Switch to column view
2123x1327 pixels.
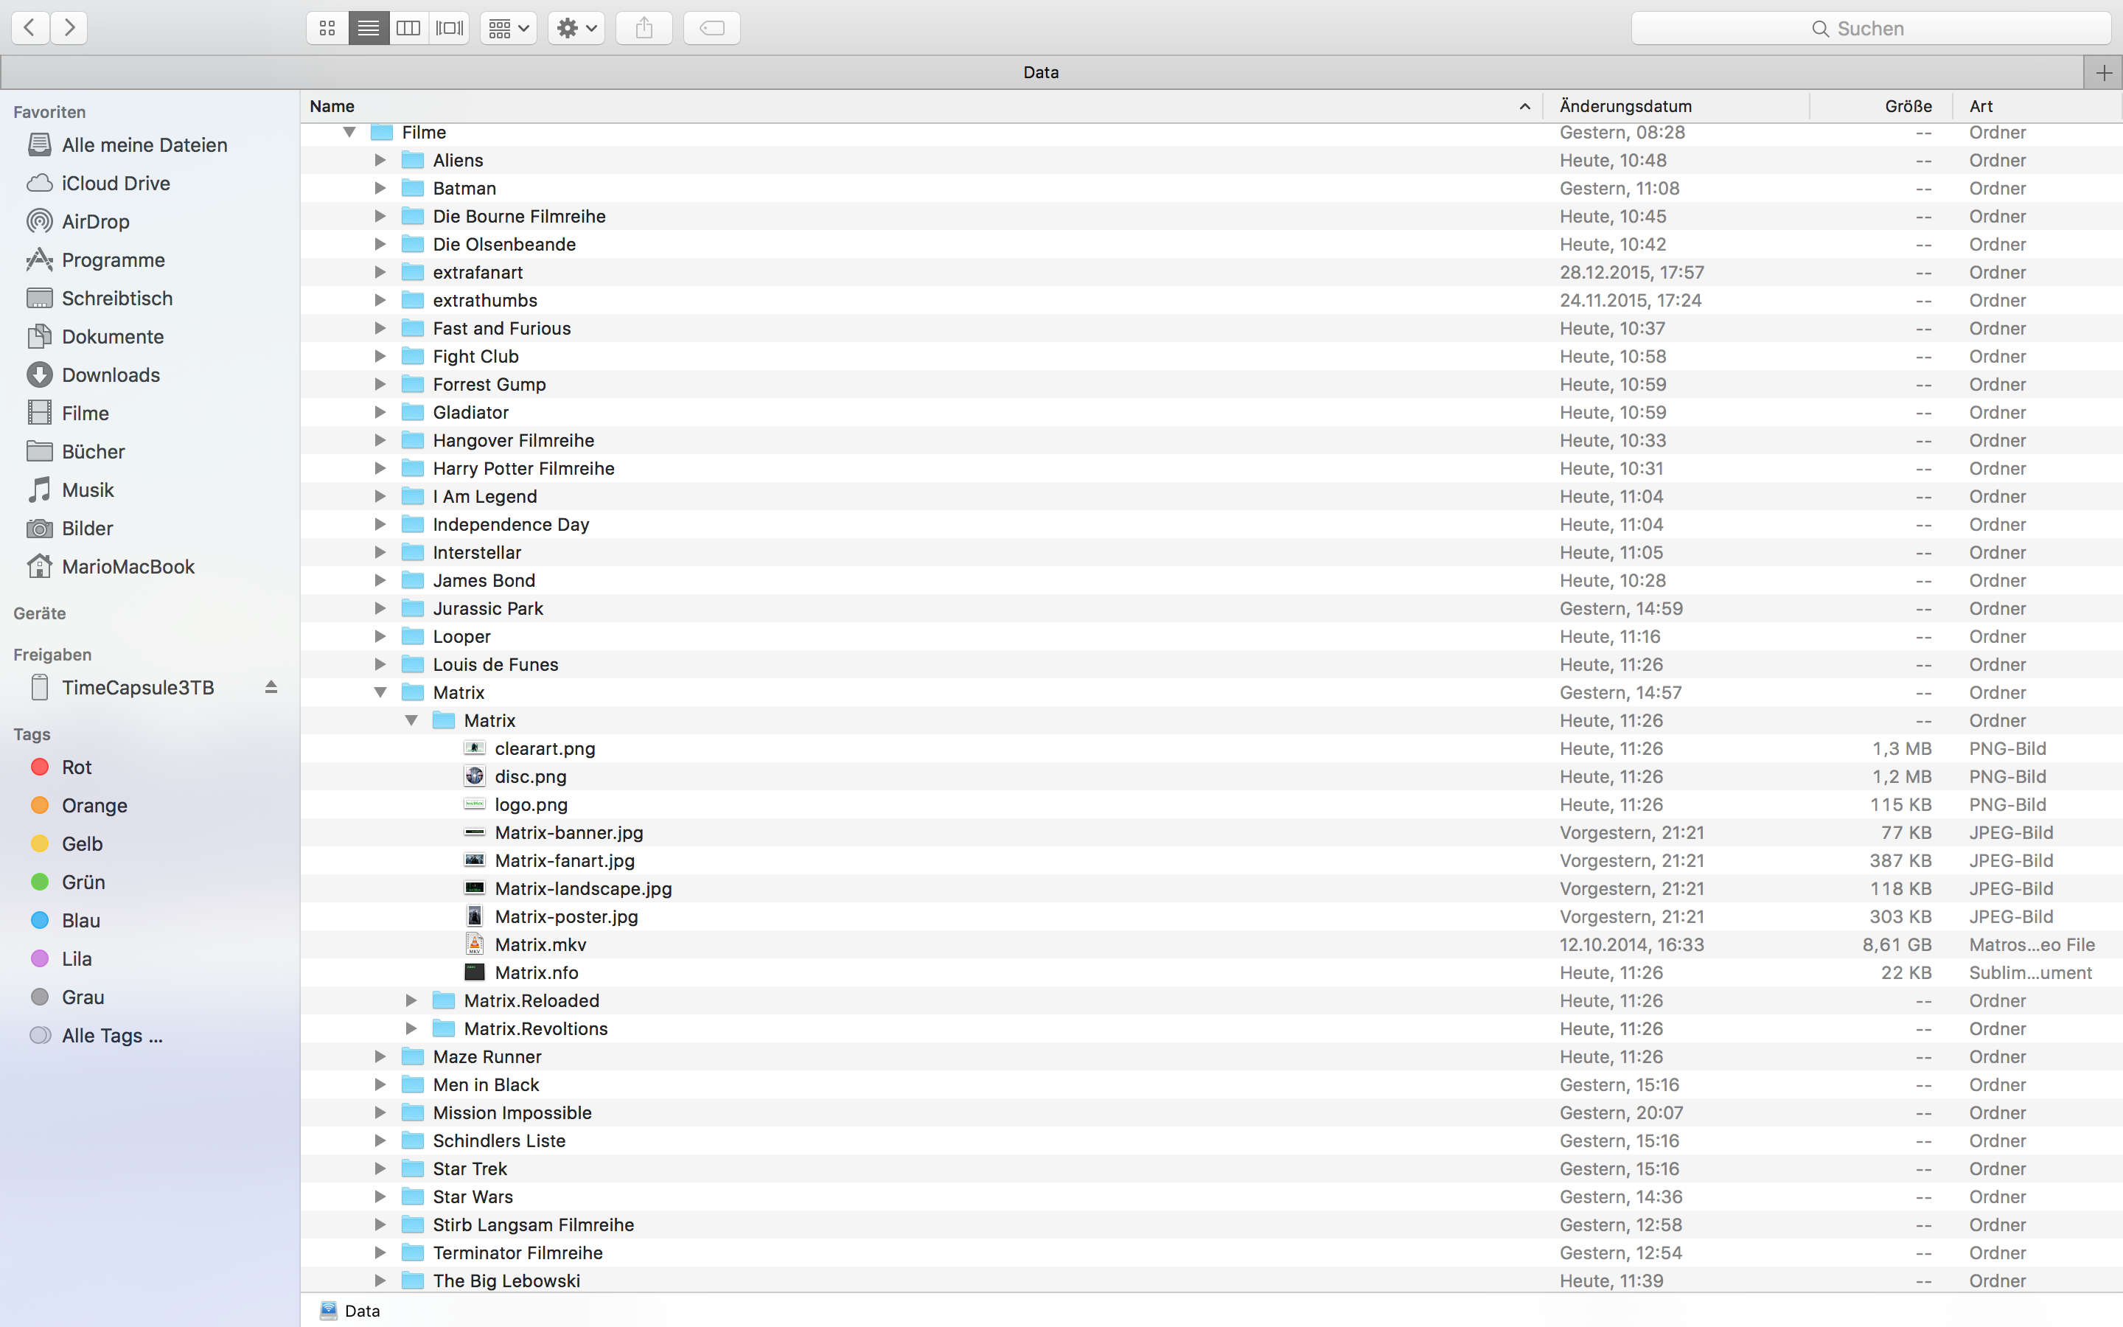click(x=409, y=28)
